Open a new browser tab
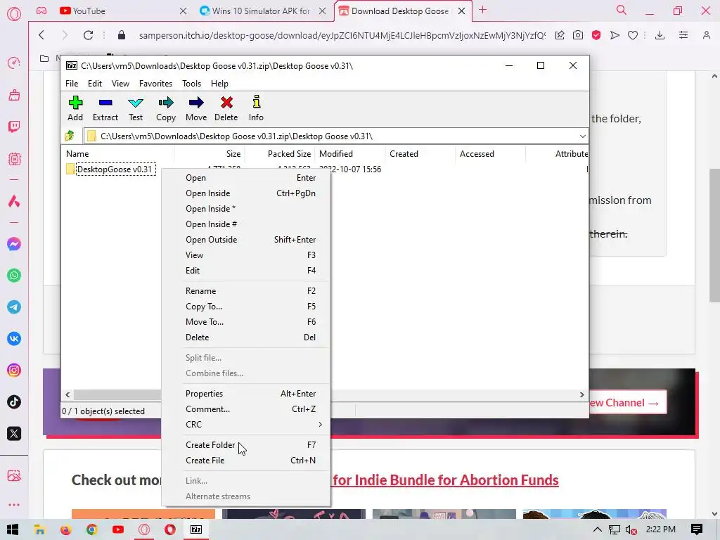The width and height of the screenshot is (720, 540). (x=482, y=10)
